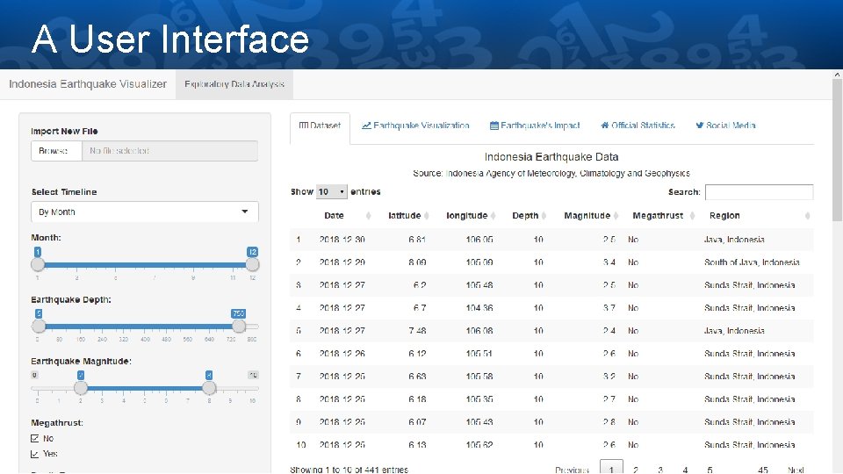This screenshot has height=474, width=843.
Task: Click the Month slider right handle at 12
Action: pos(252,264)
